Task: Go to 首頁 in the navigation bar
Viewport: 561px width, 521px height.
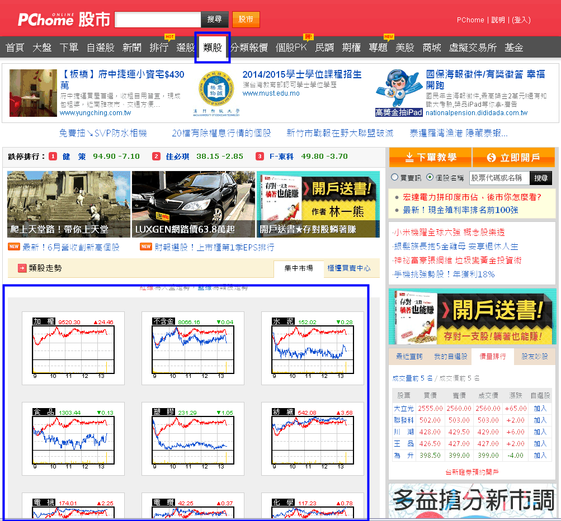Action: pyautogui.click(x=15, y=47)
